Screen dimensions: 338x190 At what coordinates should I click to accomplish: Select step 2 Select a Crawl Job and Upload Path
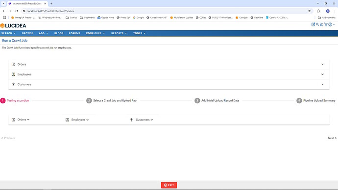pos(112,100)
